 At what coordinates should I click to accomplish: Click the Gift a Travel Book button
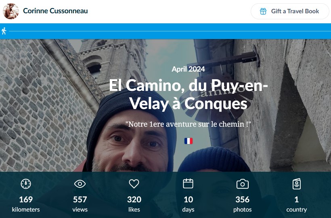290,11
